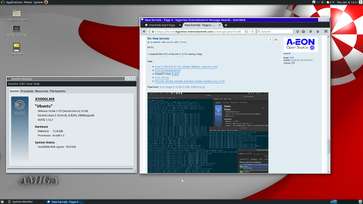Click the A-EON Open Source avatar
This screenshot has width=363, height=204.
tap(301, 44)
